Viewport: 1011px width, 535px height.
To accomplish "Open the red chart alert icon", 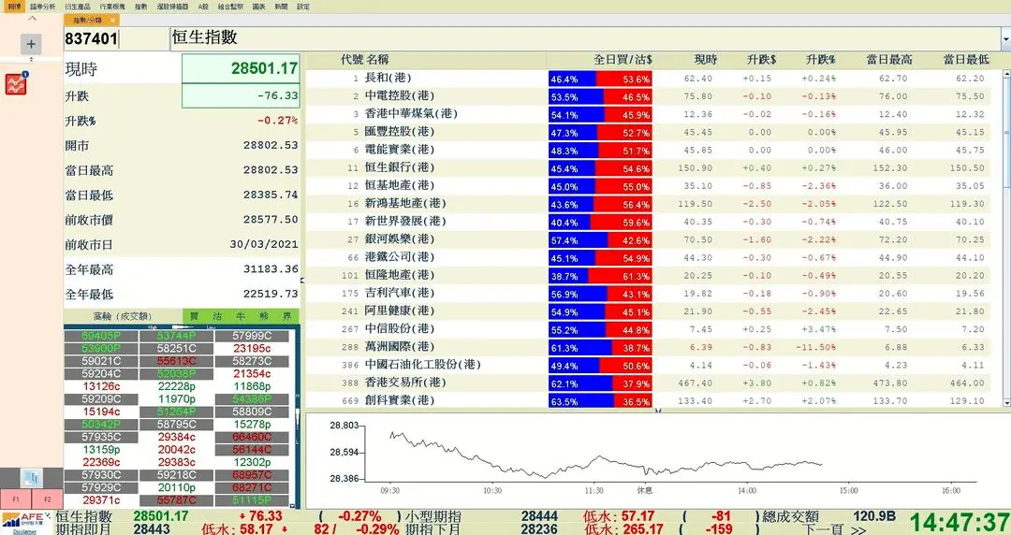I will (x=16, y=83).
